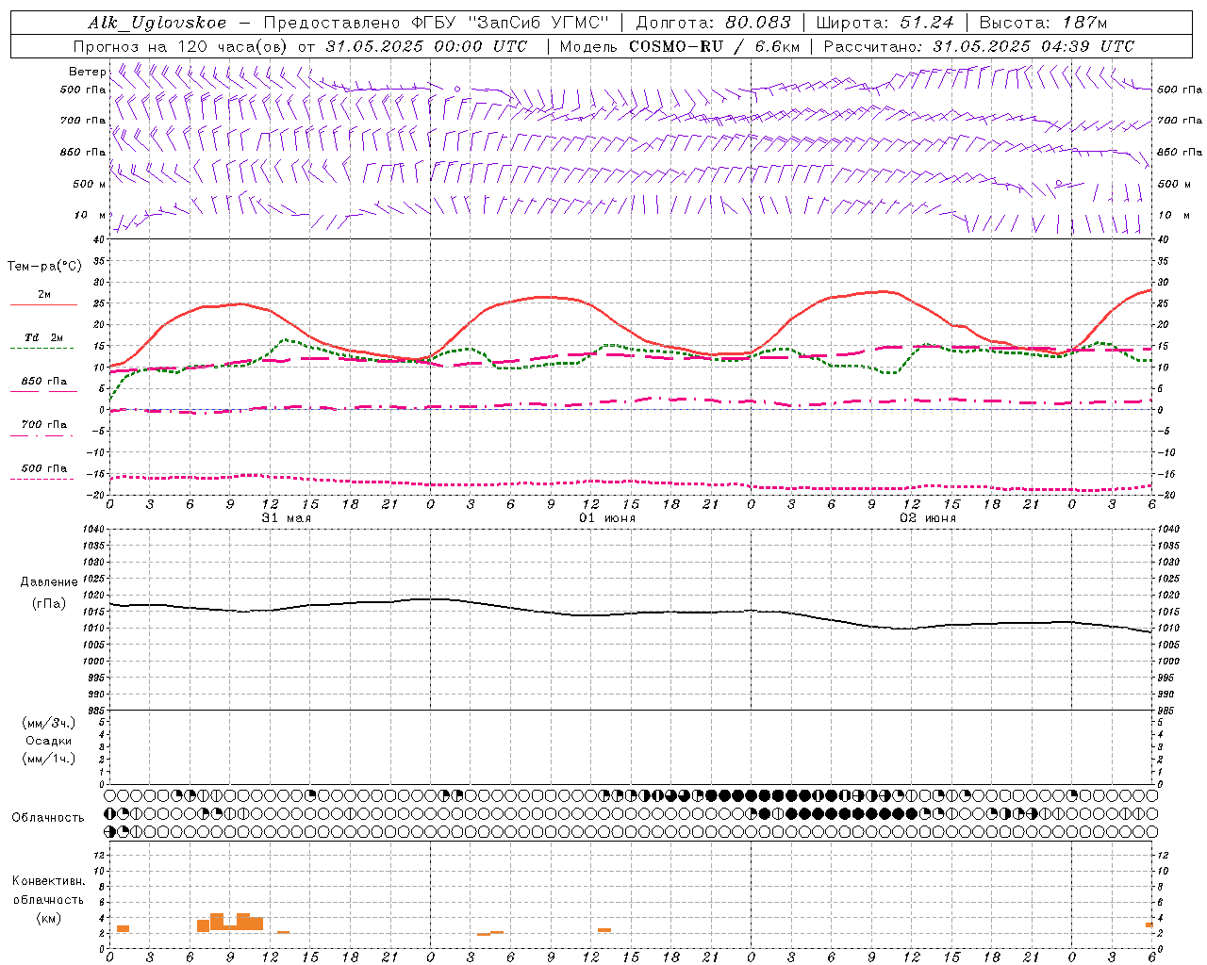Click the 'Td 2м' dew point legend label
1207x965 pixels.
pos(43,337)
